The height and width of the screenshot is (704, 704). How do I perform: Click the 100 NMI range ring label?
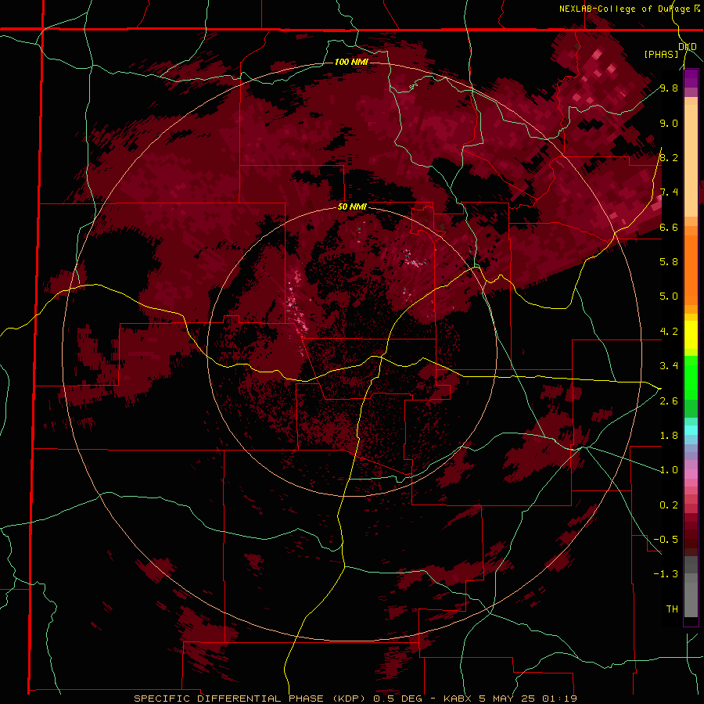click(351, 62)
